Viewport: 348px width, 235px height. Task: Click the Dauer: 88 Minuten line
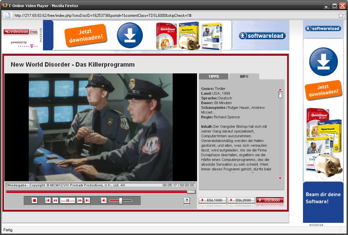click(216, 103)
